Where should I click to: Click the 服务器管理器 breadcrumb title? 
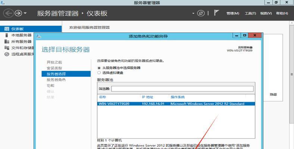coord(58,13)
